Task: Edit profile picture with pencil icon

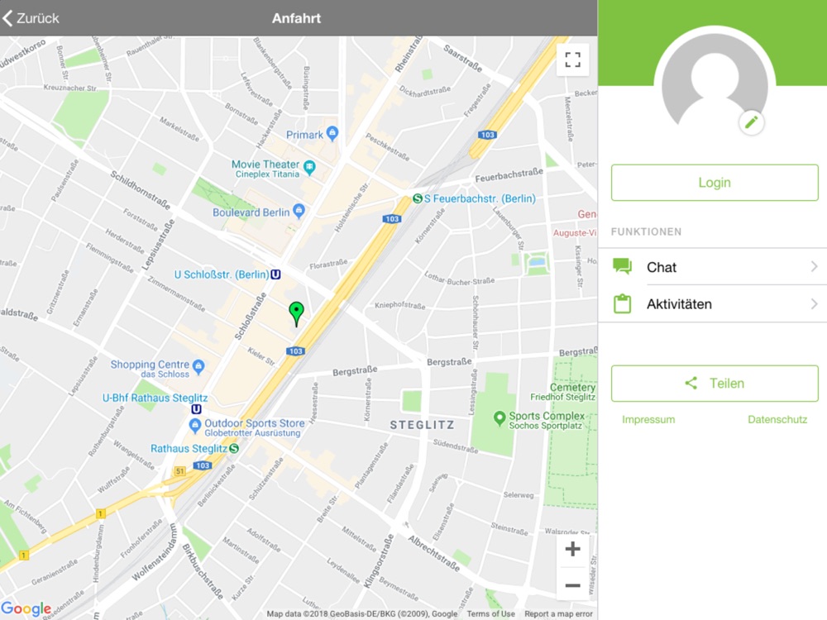Action: (x=751, y=122)
